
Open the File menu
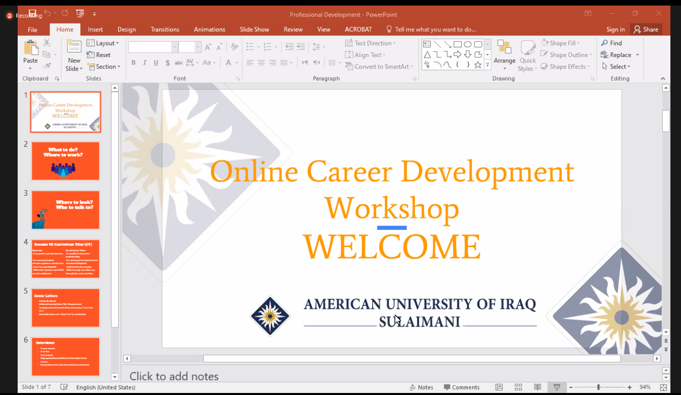coord(32,29)
